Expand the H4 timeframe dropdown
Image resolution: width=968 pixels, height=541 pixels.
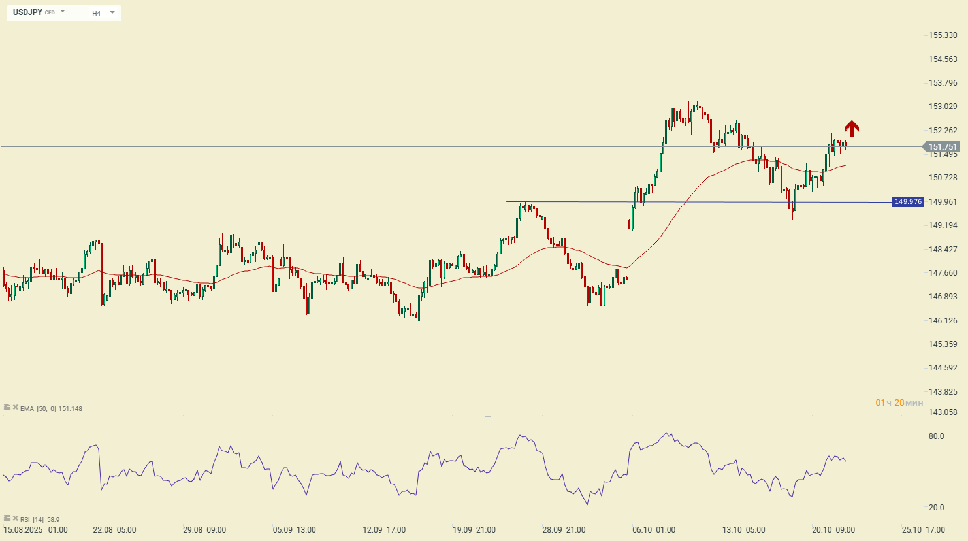112,12
